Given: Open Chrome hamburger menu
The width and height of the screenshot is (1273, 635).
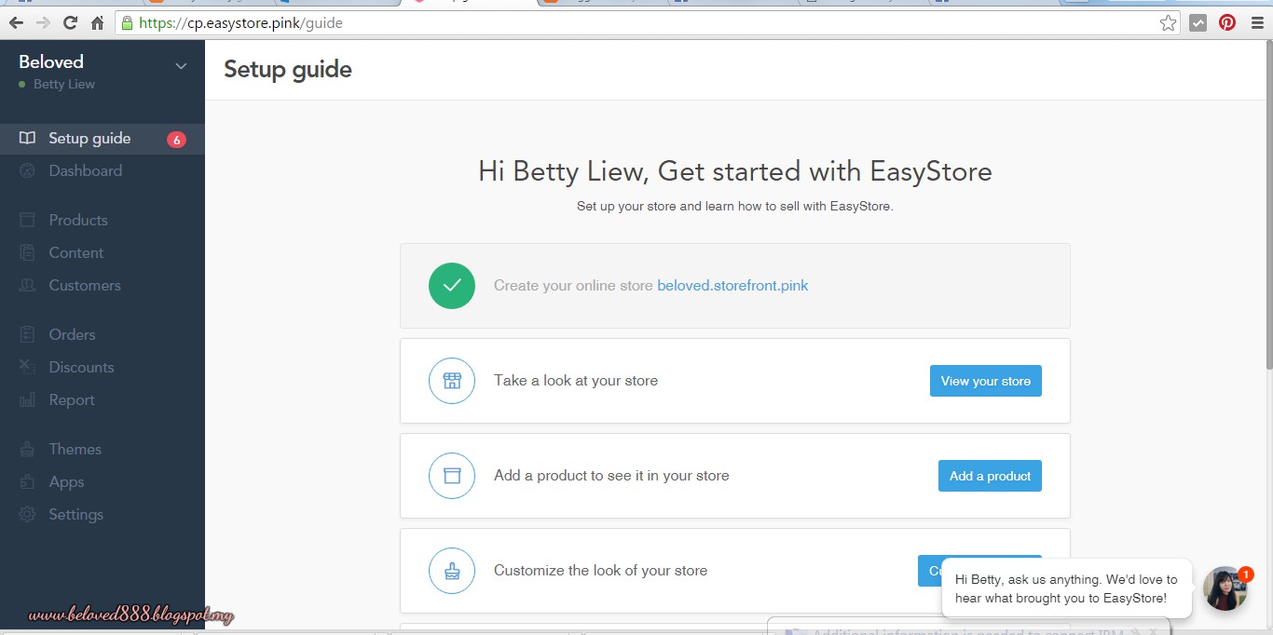Looking at the screenshot, I should click(1257, 23).
